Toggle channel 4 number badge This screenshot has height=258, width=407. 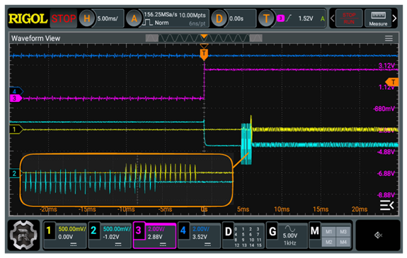pyautogui.click(x=183, y=230)
